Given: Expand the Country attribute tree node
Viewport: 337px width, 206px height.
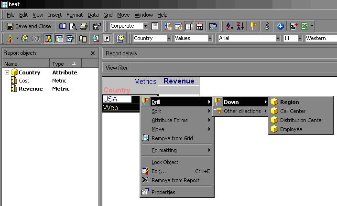Looking at the screenshot, I should pyautogui.click(x=7, y=72).
